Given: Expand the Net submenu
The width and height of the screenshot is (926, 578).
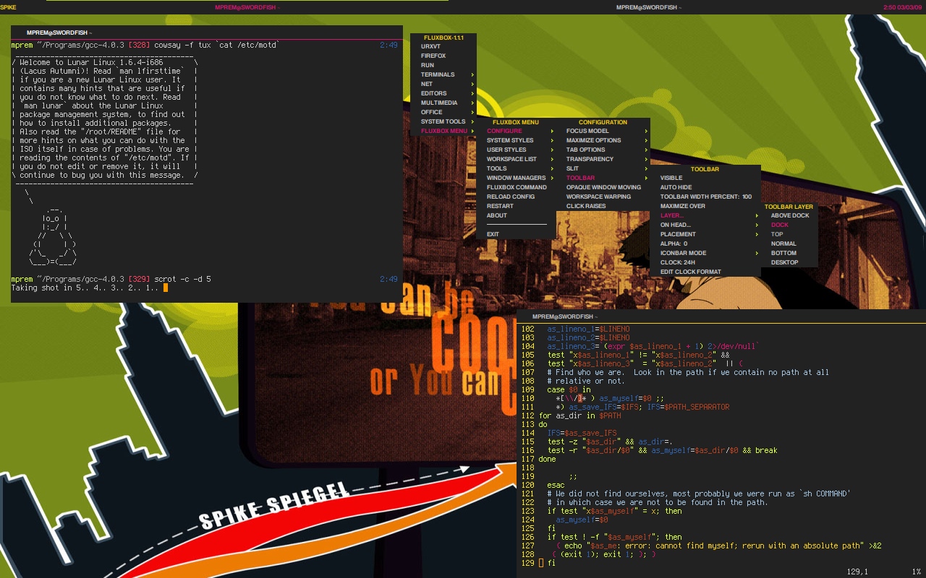Looking at the screenshot, I should 443,84.
